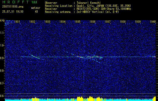
Task: Click the meteor count value 43
Action: pos(36,12)
